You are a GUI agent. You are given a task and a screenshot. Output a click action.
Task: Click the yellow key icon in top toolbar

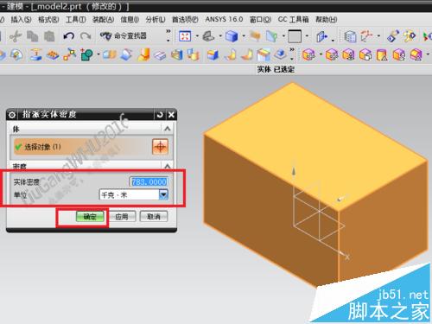click(410, 36)
